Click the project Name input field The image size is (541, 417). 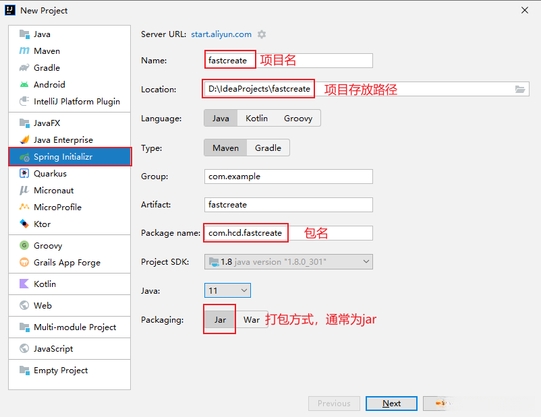tap(289, 61)
